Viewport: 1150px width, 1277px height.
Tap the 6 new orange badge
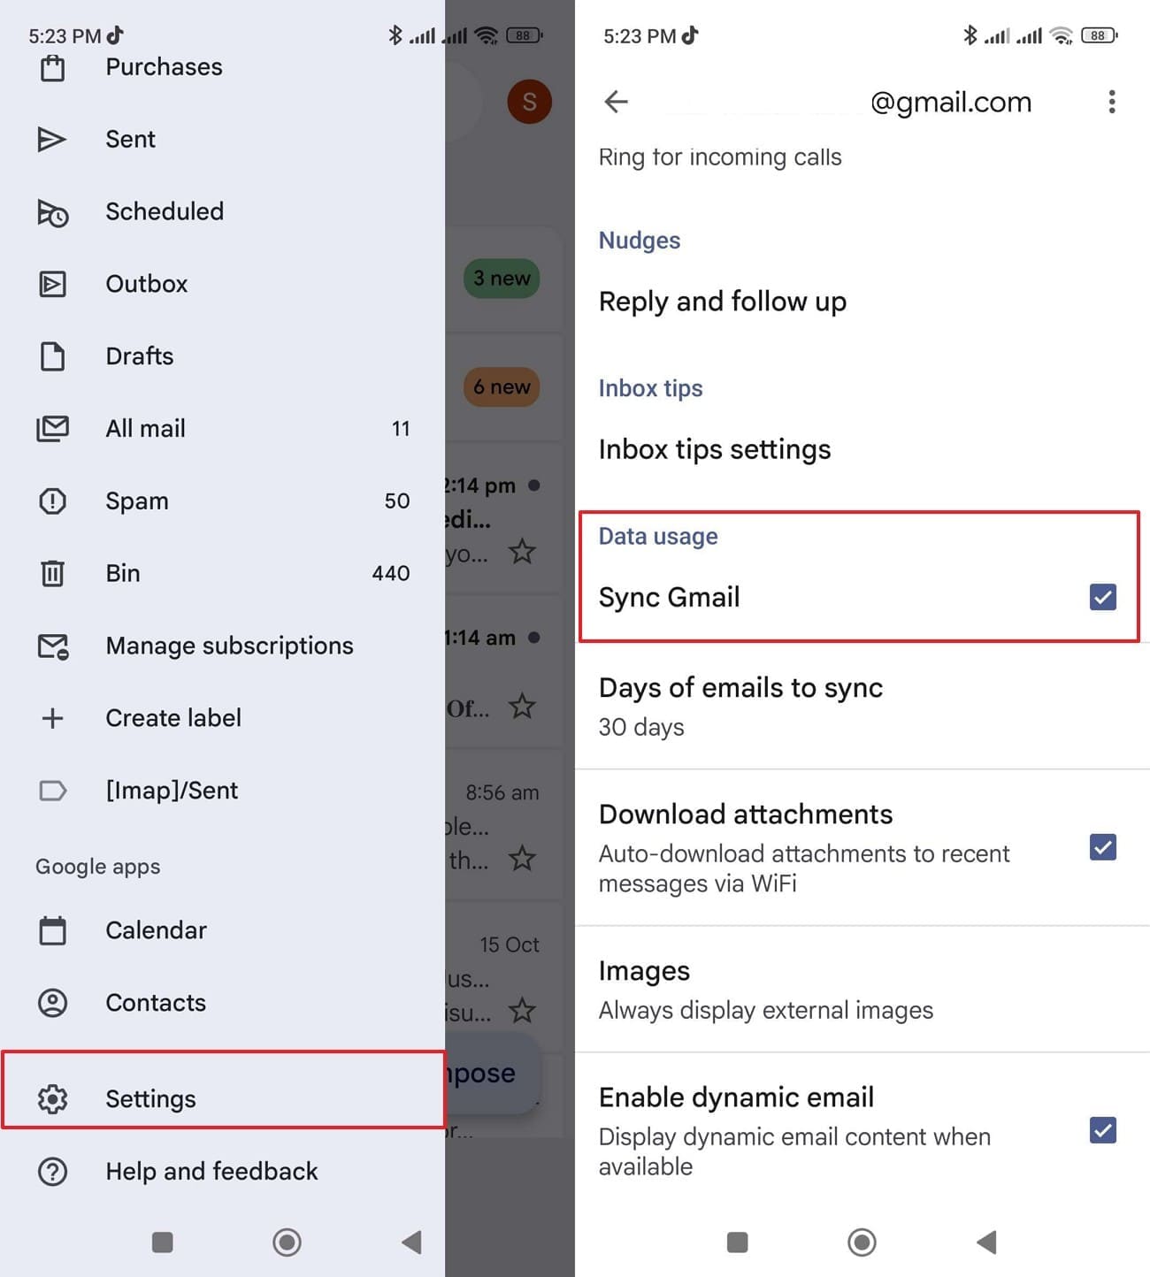coord(502,387)
